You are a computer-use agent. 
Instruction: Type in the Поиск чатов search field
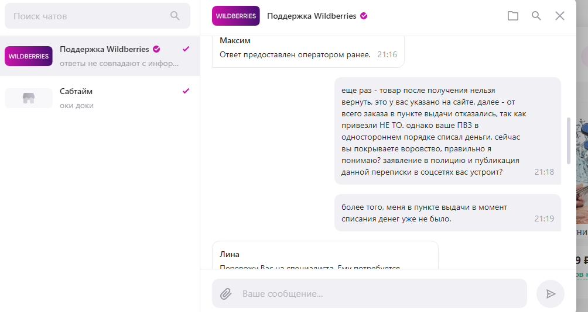coord(88,16)
